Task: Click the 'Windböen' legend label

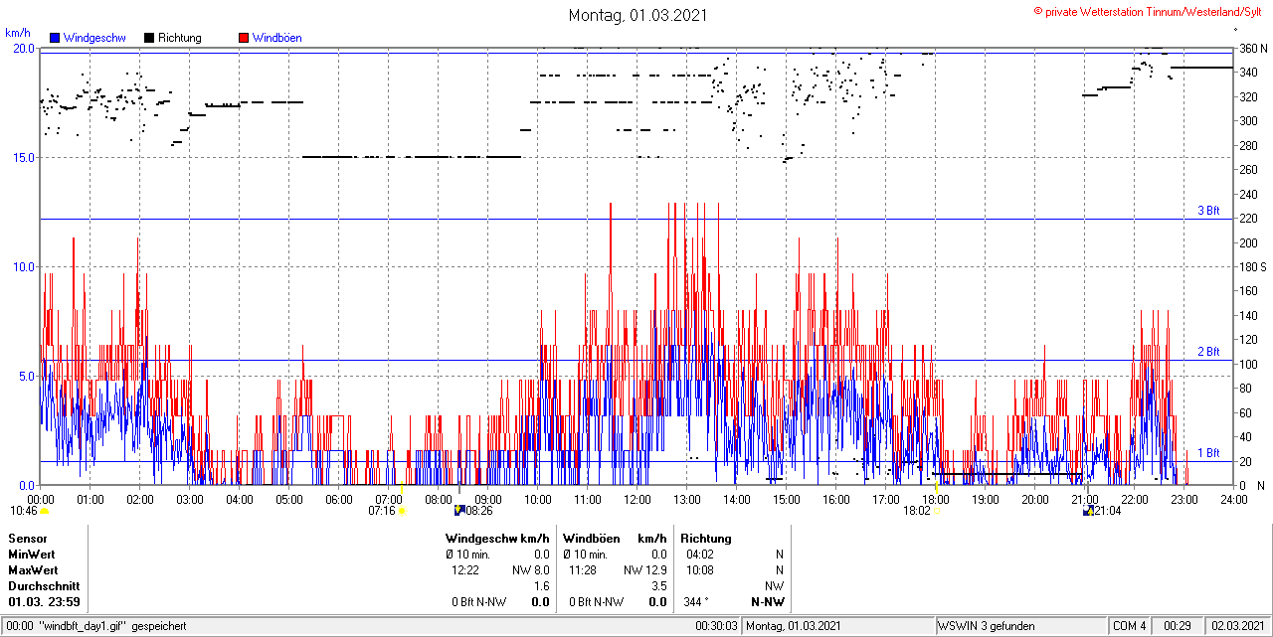Action: pos(276,38)
